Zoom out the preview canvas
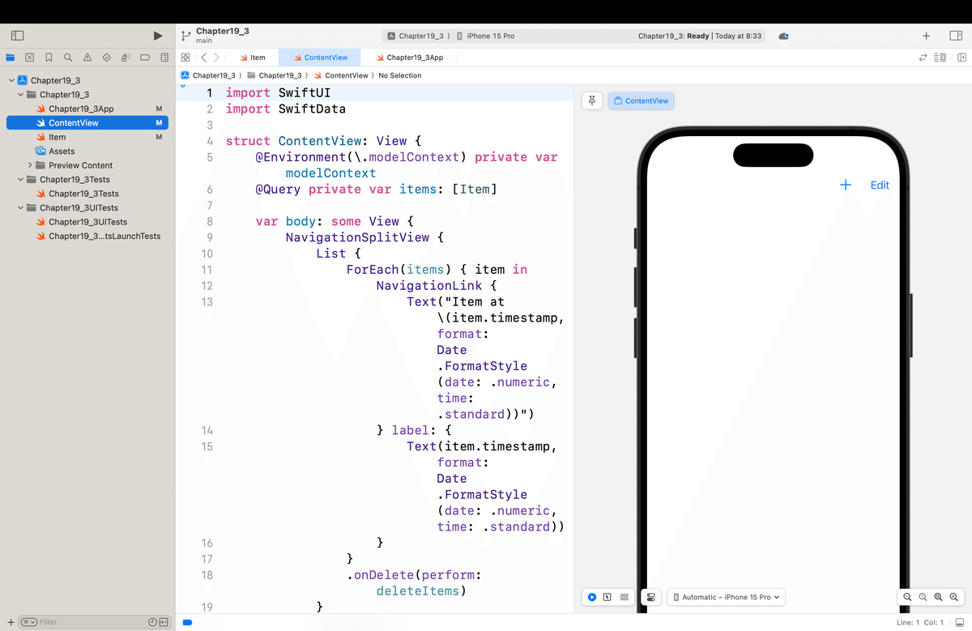Viewport: 972px width, 631px height. click(x=907, y=597)
